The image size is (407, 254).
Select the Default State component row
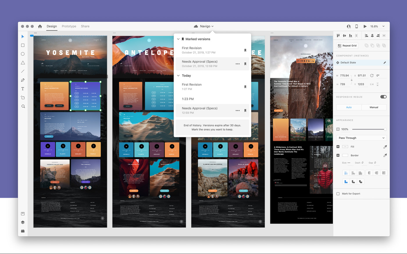point(362,63)
